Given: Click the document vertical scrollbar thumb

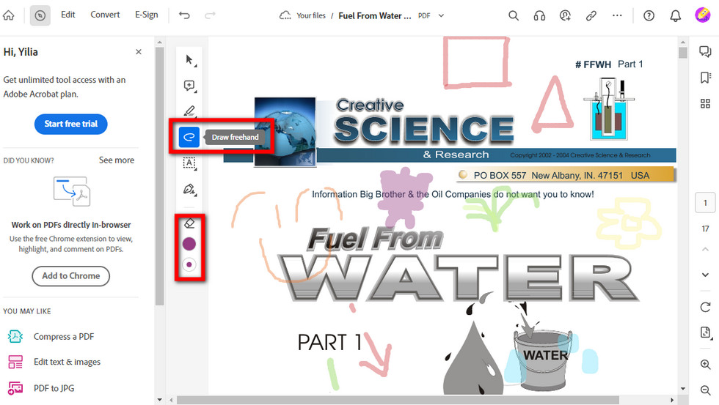Looking at the screenshot, I should [683, 52].
